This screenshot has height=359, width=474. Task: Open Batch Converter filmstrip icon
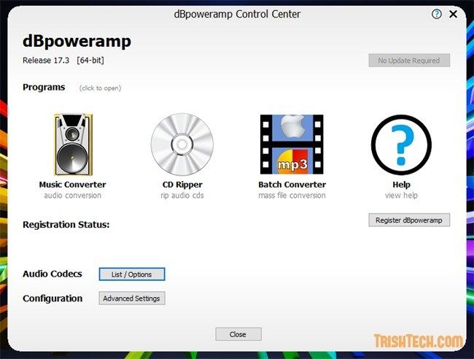click(x=292, y=144)
